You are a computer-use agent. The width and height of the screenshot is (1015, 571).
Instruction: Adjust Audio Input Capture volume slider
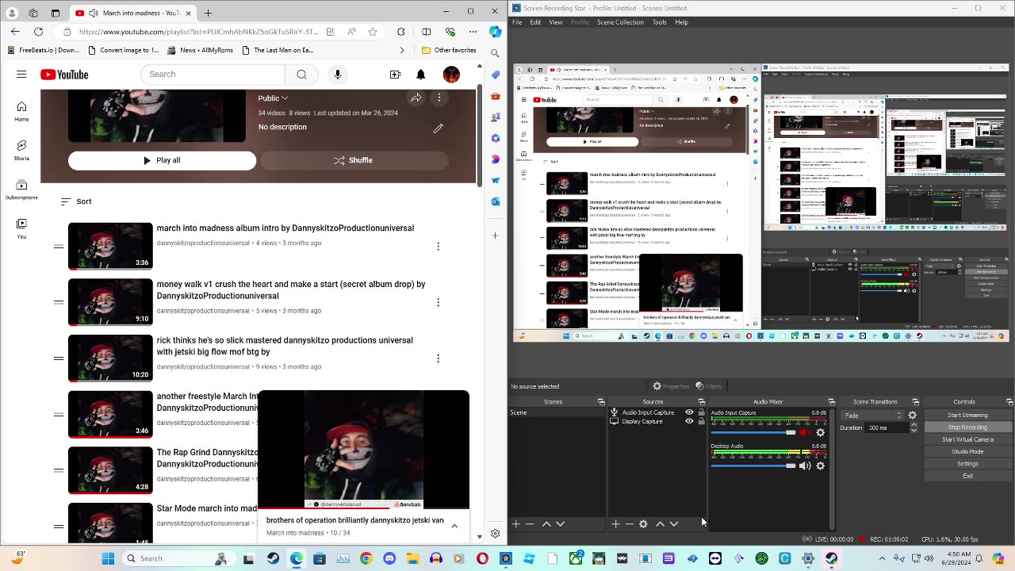[753, 432]
